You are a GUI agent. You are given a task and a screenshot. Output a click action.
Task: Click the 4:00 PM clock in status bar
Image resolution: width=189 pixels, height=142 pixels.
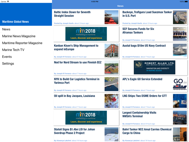click(95, 2)
